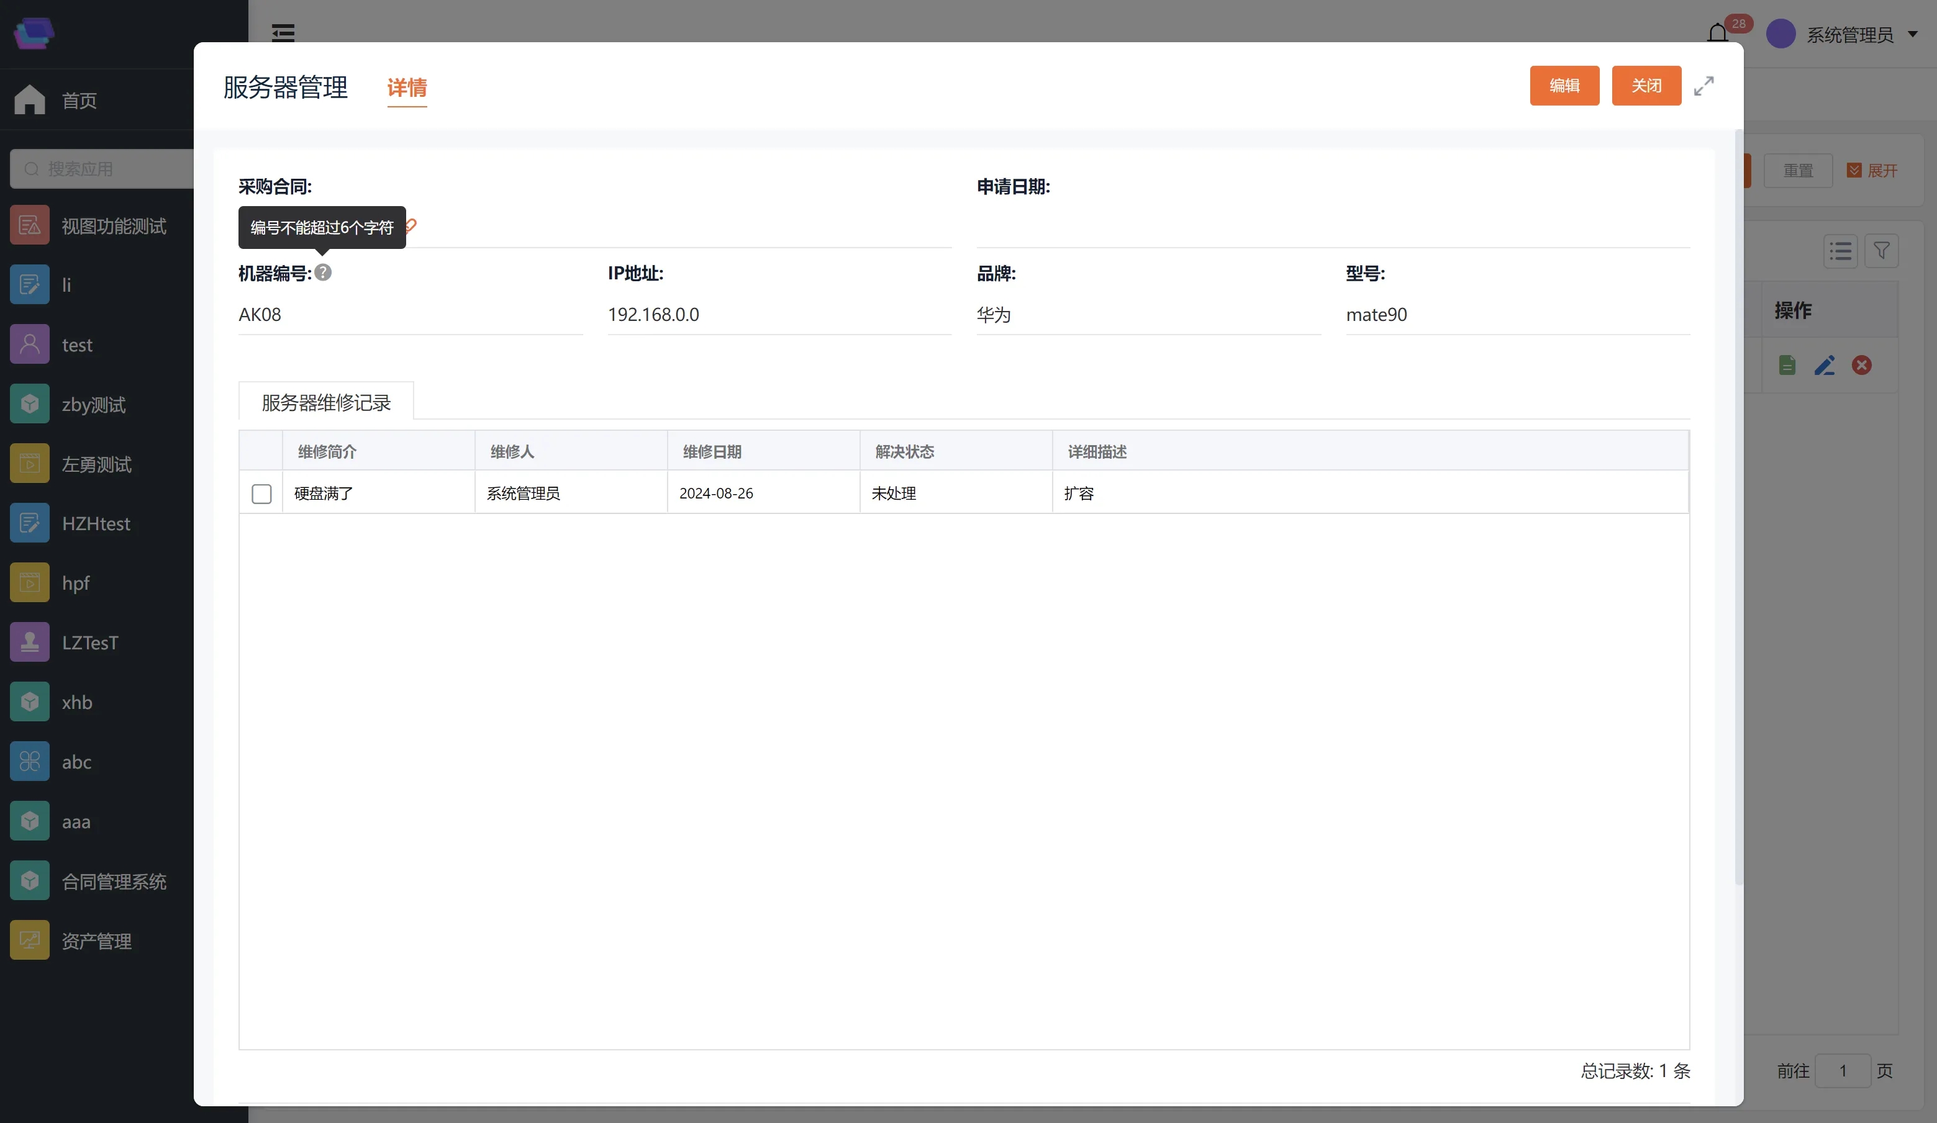Click the link icon beside 采购合同 value
Viewport: 1937px width, 1123px height.
pyautogui.click(x=411, y=225)
